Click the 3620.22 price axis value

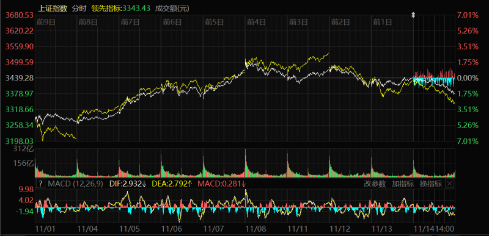[x=20, y=30]
